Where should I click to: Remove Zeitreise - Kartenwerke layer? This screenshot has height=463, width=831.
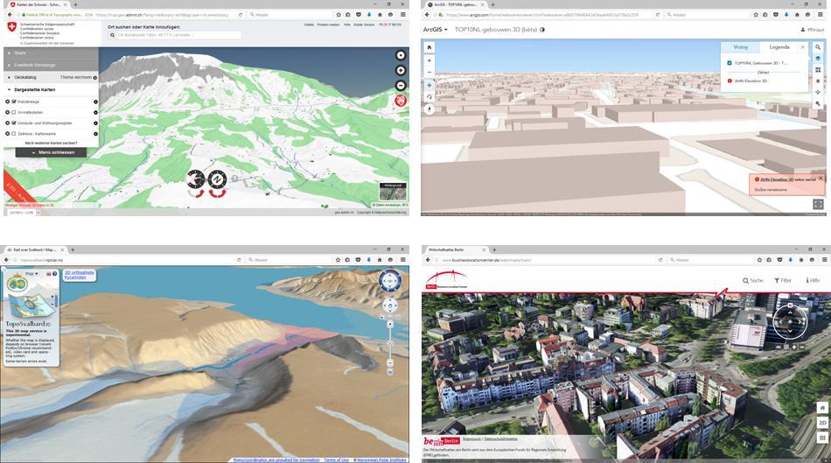pyautogui.click(x=7, y=134)
